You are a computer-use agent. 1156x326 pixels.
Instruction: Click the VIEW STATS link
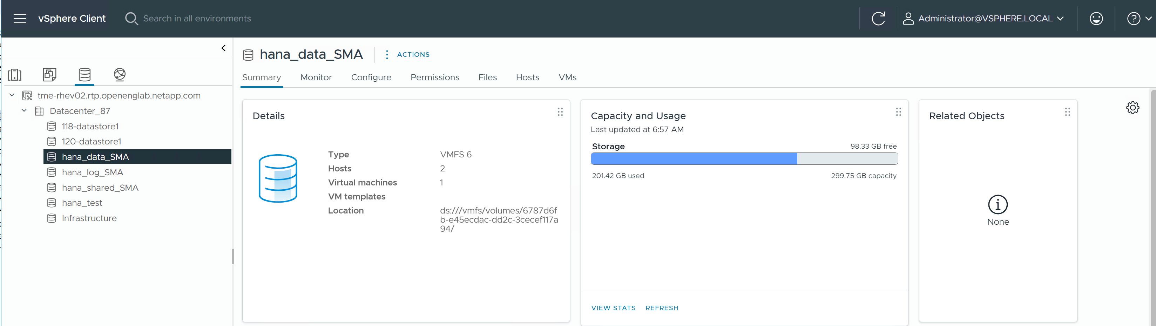tap(613, 308)
